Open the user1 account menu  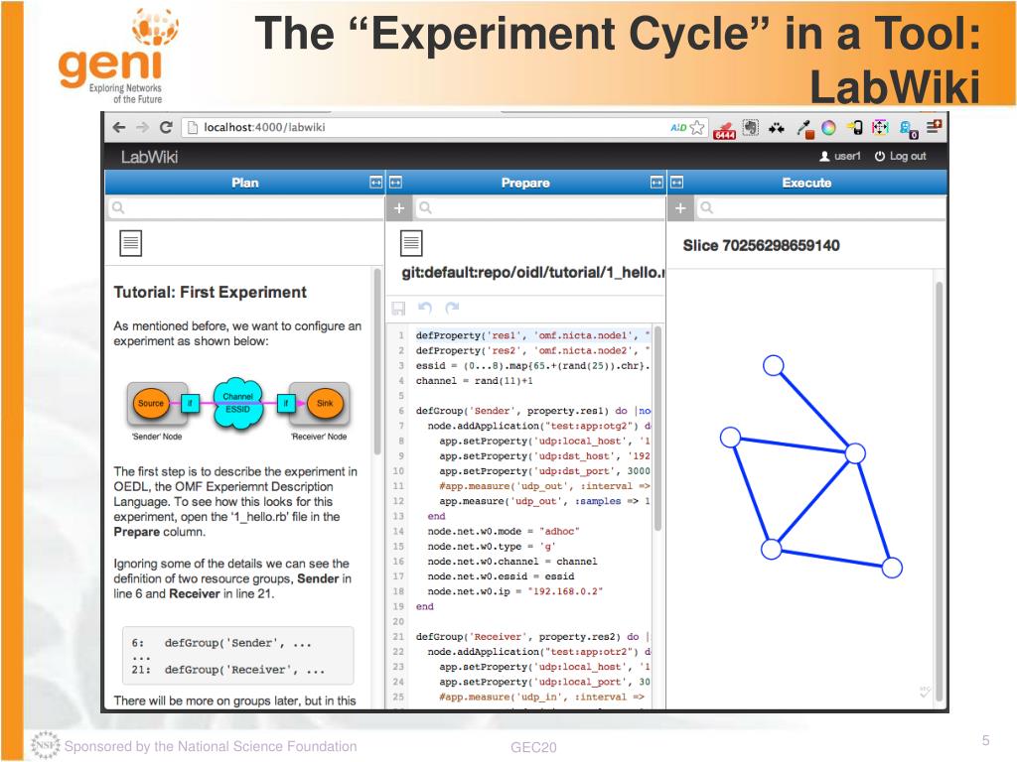coord(840,156)
